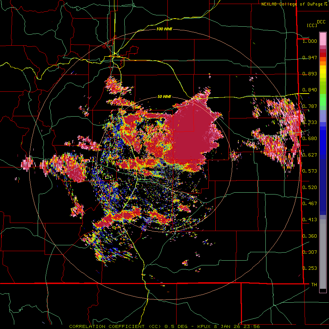Select the 0.947 scale value
The image size is (329, 329).
310,57
